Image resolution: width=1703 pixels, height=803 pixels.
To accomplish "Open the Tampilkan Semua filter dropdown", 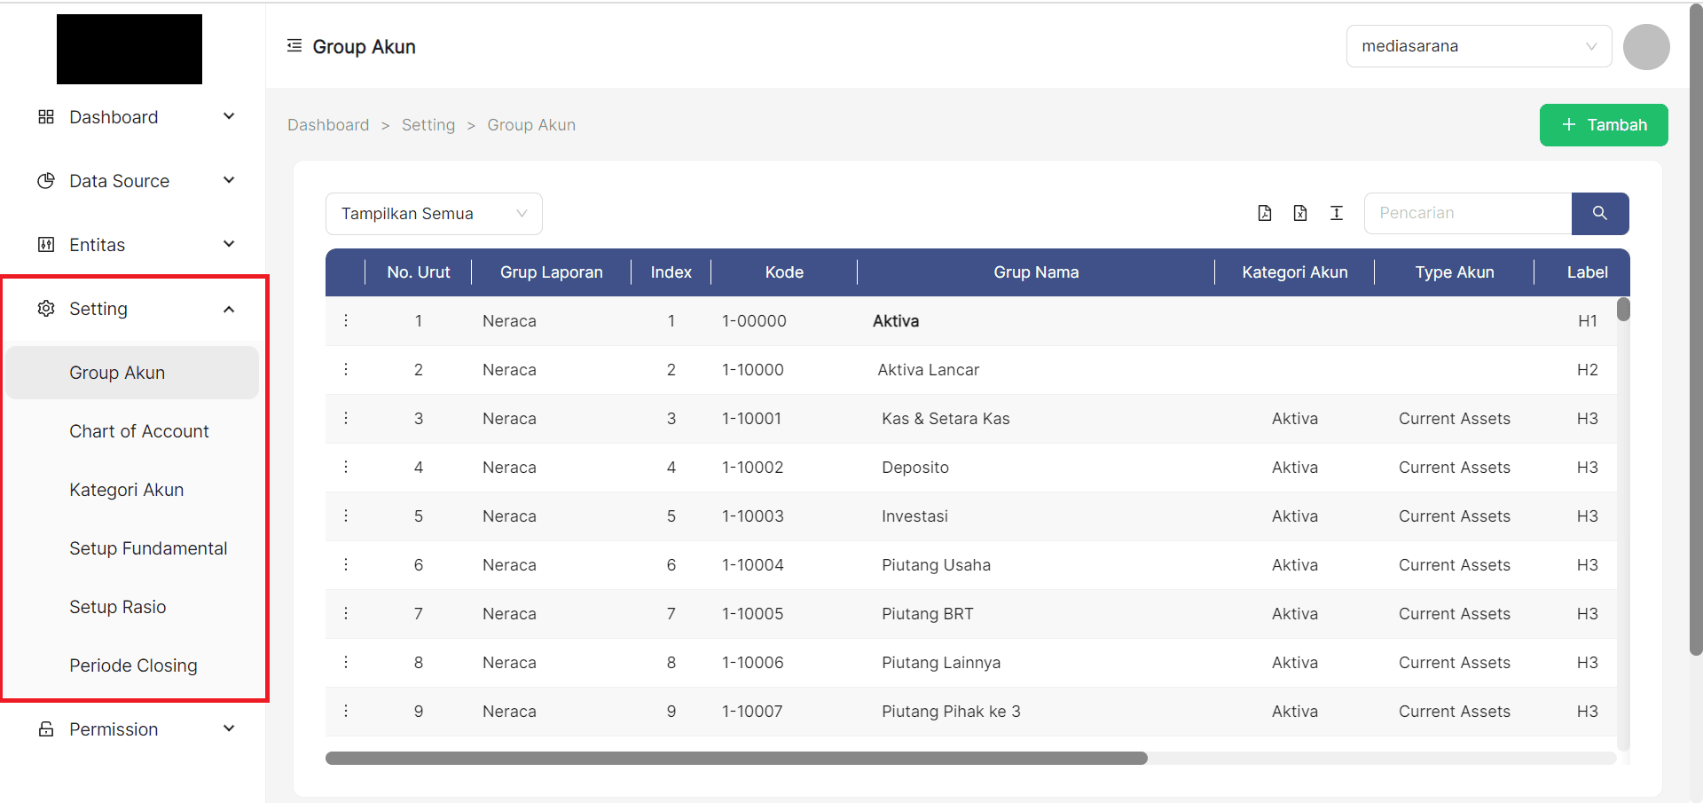I will point(434,214).
